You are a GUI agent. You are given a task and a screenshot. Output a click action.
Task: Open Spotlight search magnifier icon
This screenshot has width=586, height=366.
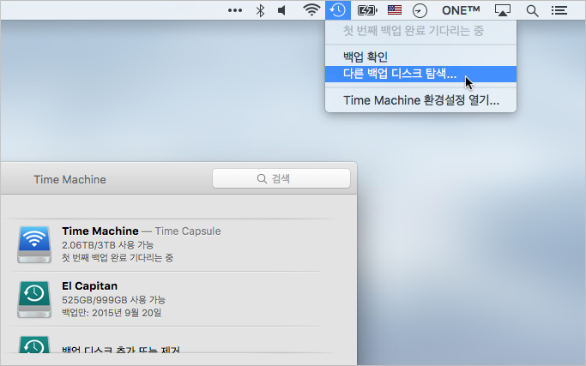coord(532,11)
